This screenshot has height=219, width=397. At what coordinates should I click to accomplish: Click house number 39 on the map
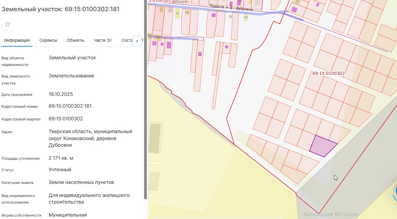[297, 2]
